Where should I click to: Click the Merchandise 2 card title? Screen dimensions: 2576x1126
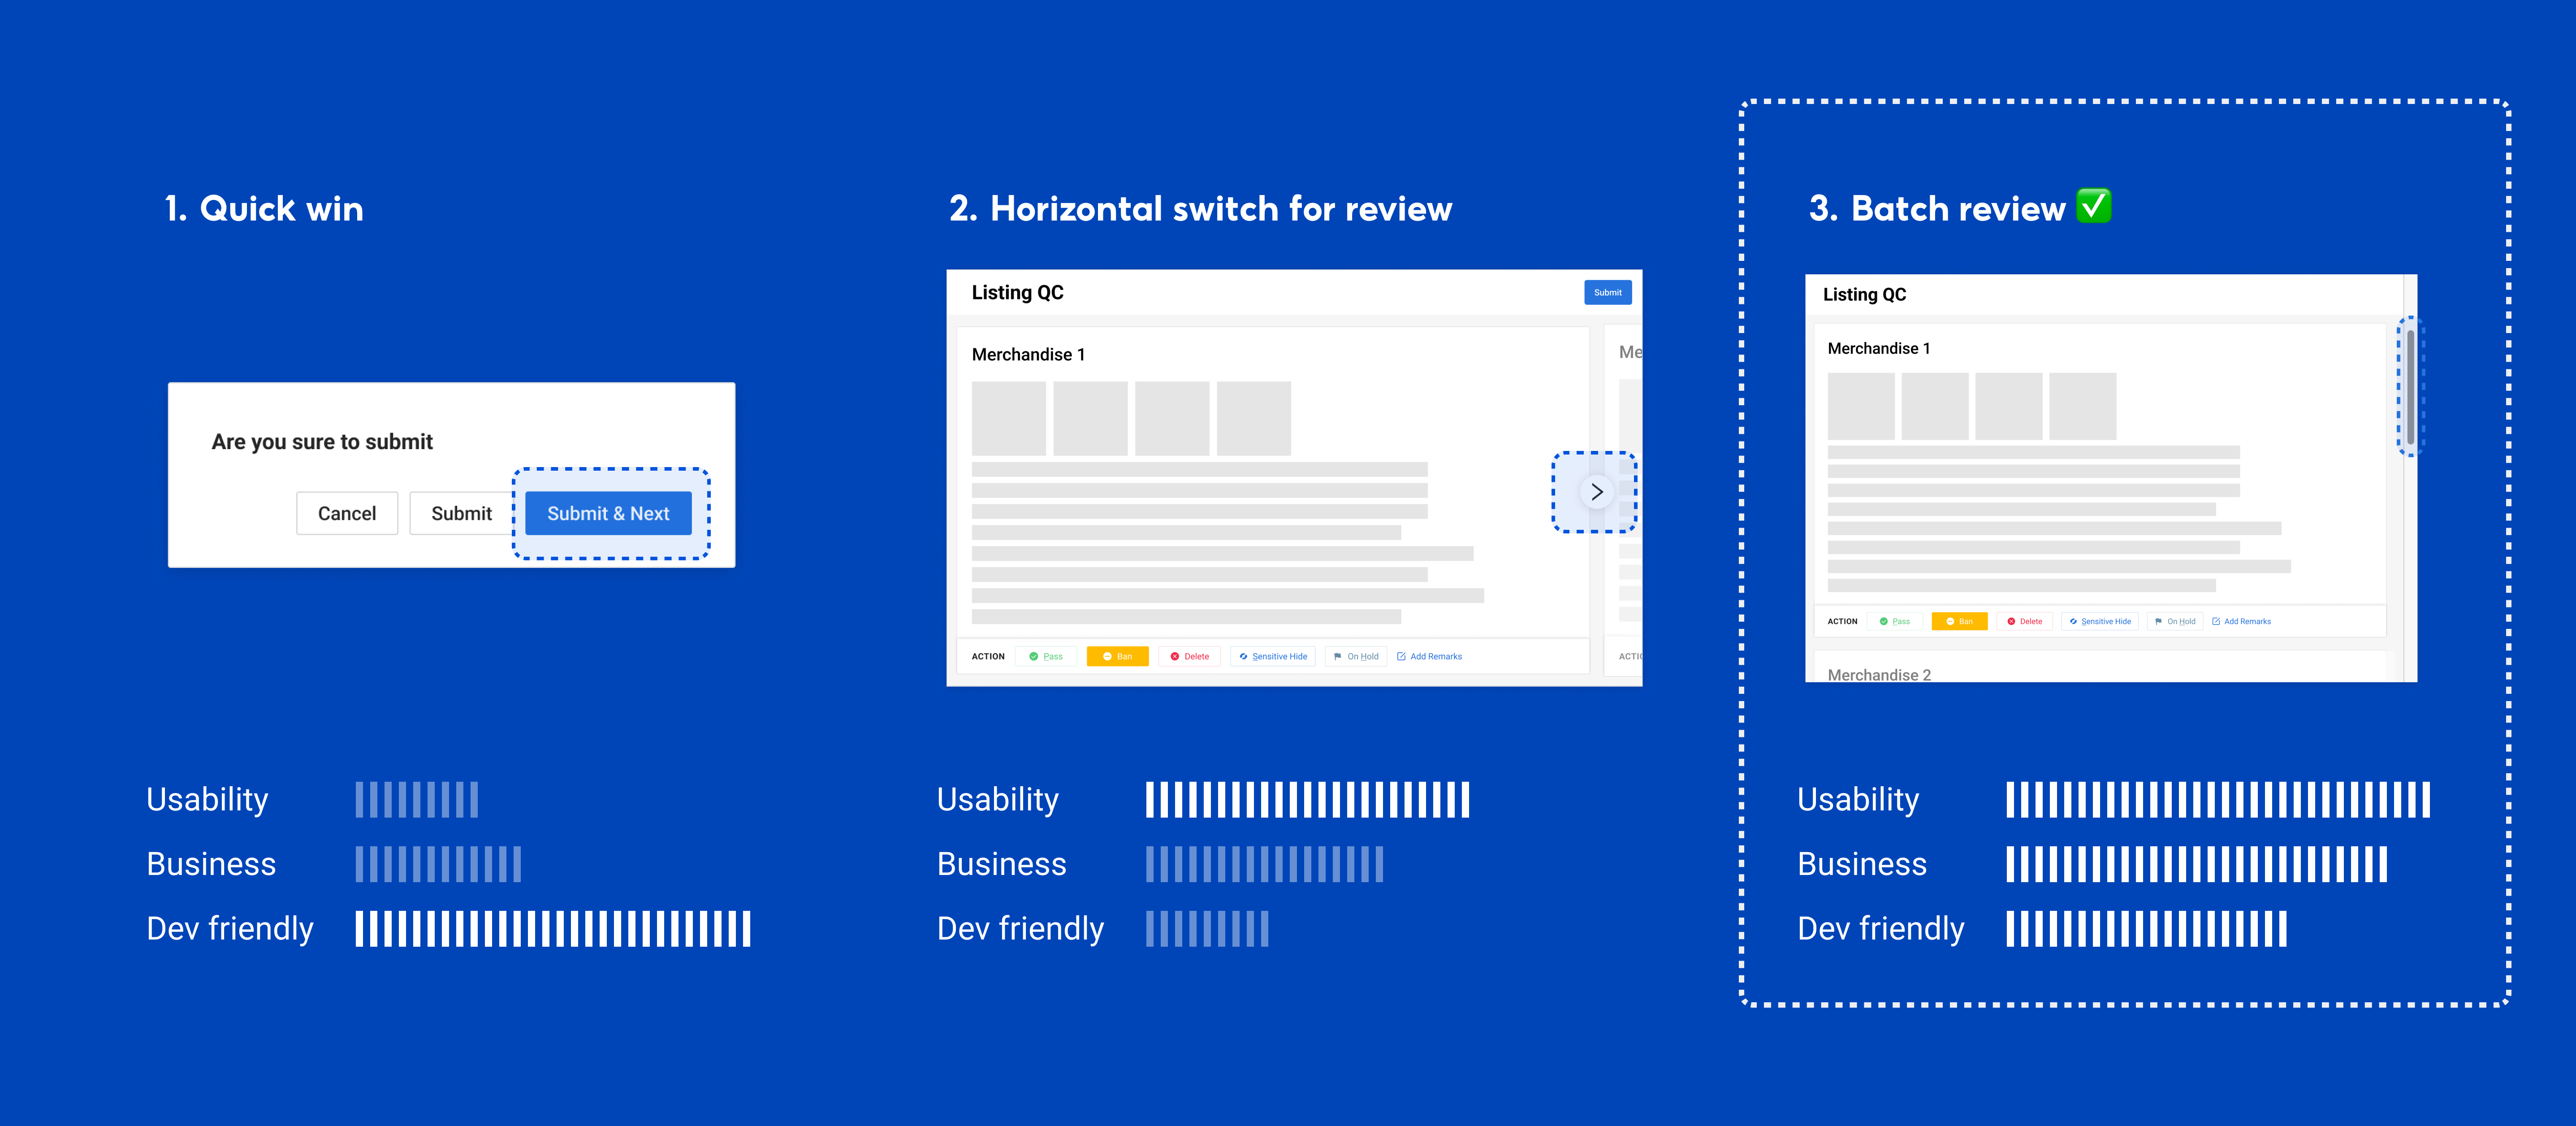(x=1879, y=674)
